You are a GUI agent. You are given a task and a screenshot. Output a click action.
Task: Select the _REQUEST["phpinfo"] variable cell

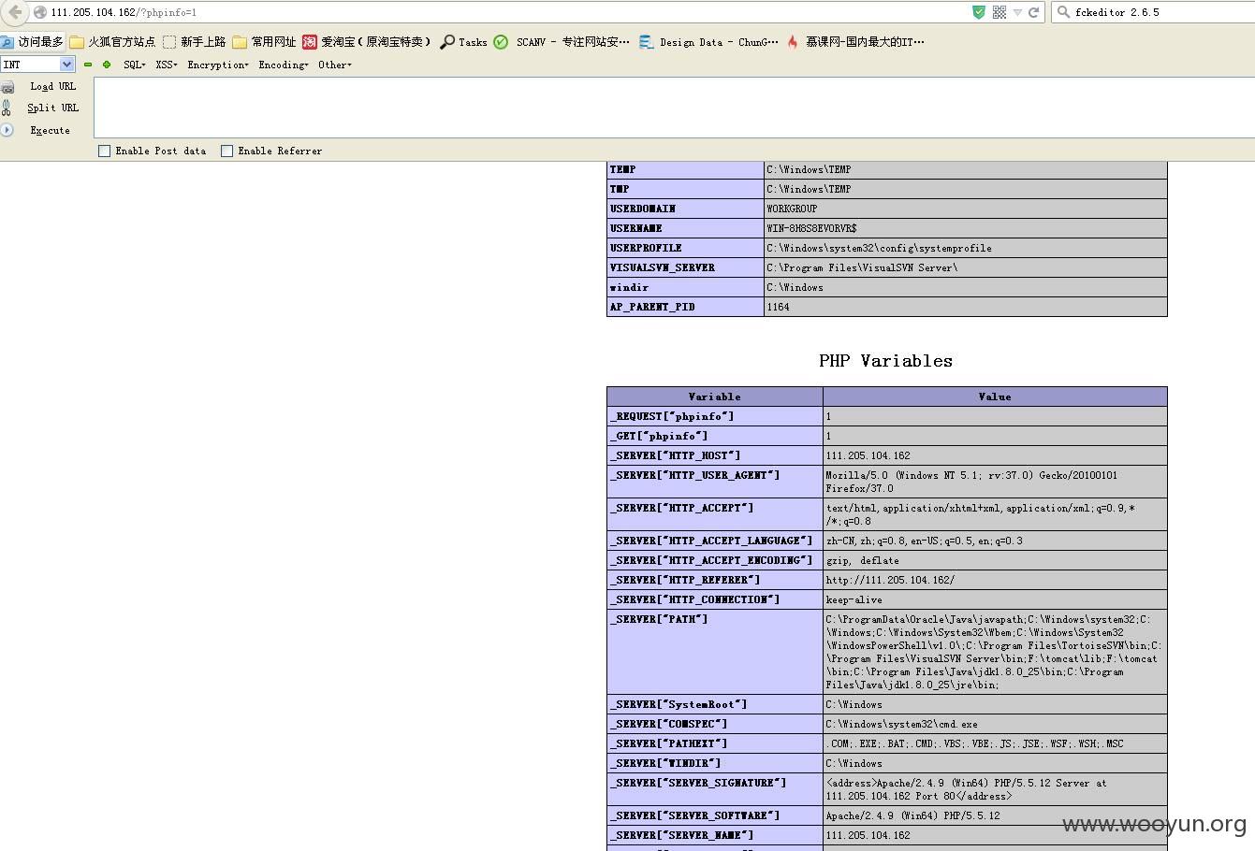(715, 416)
